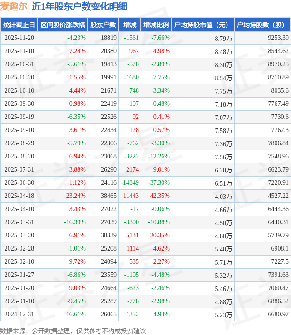Click the 数据来源 disclaimer footer text
291x335 pixels.
(x=73, y=330)
